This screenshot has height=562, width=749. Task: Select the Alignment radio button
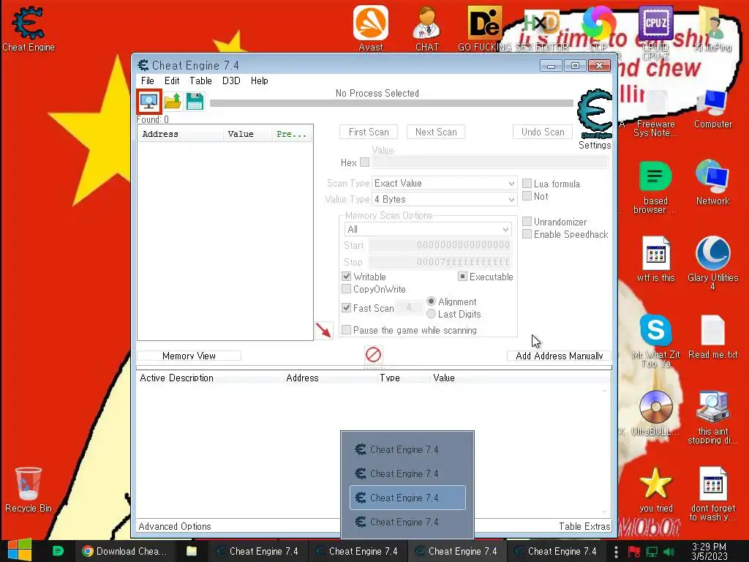(431, 301)
